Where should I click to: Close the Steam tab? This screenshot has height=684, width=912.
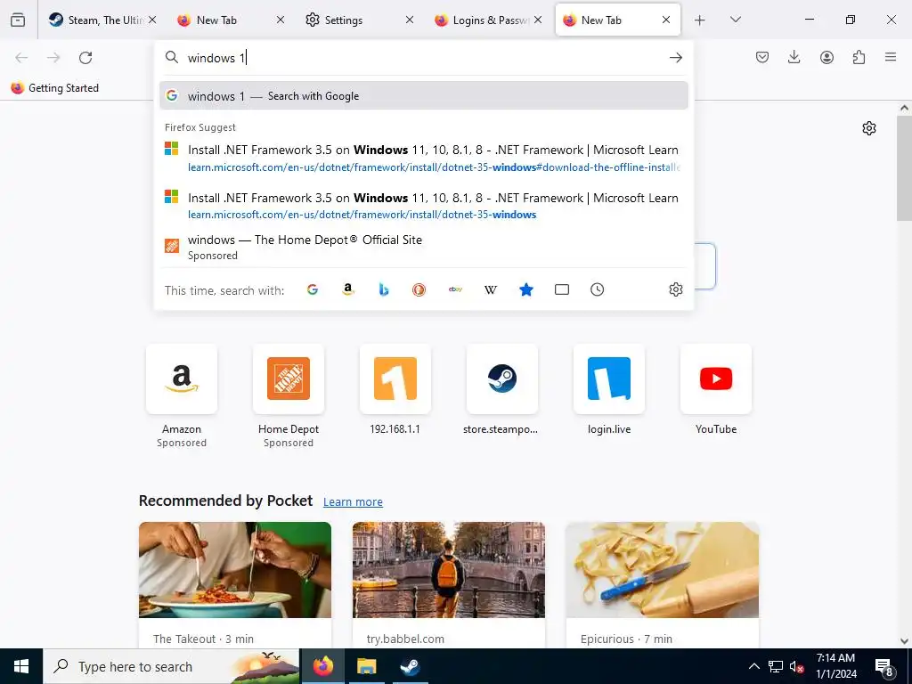[151, 20]
